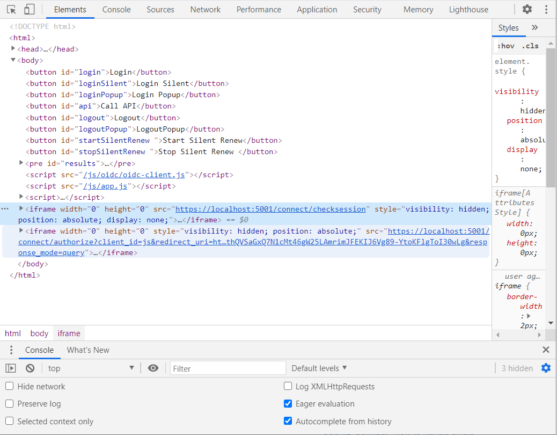Open the Security tab
The height and width of the screenshot is (435, 557).
[367, 10]
